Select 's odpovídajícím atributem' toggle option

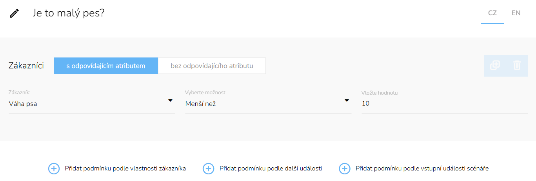106,66
